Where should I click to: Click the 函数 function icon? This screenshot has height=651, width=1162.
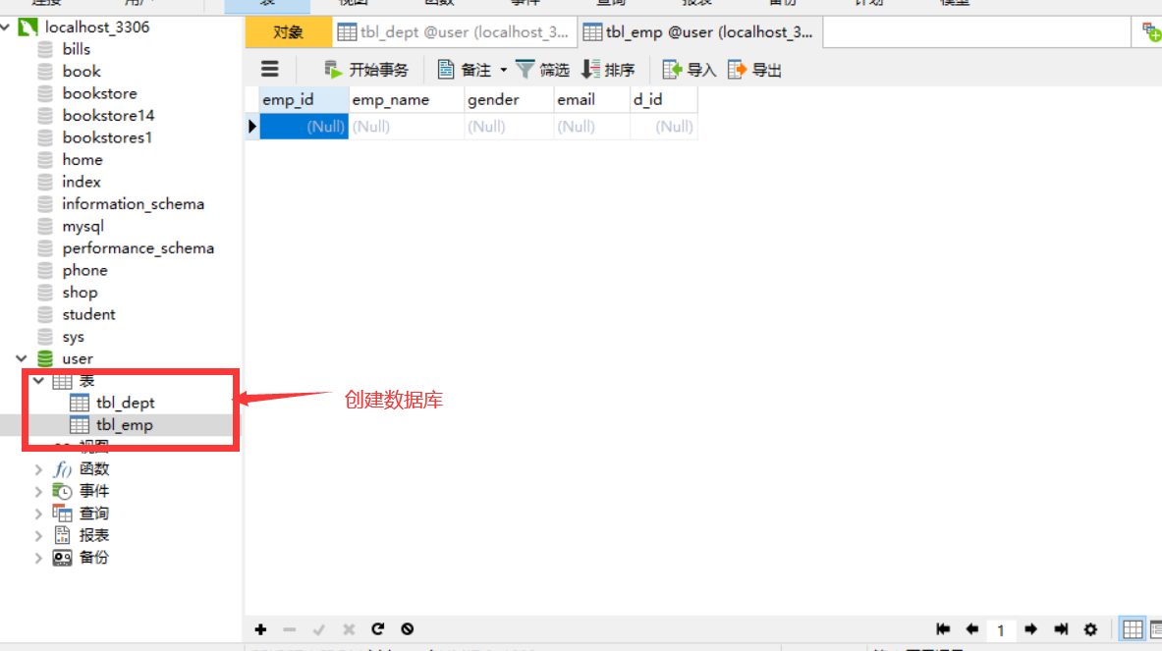(62, 469)
